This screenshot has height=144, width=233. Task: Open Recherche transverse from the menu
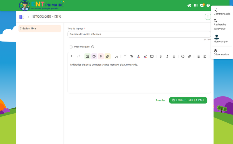coord(220,24)
